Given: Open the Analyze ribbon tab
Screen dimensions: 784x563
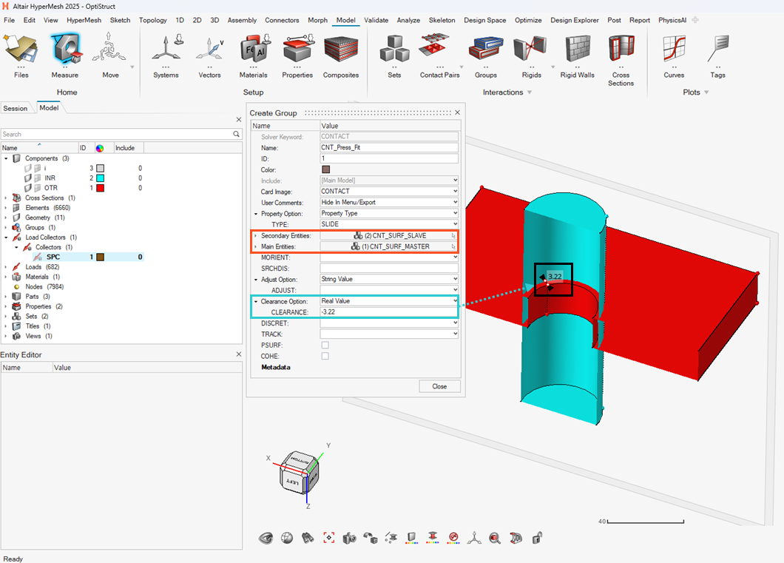Looking at the screenshot, I should coord(408,20).
